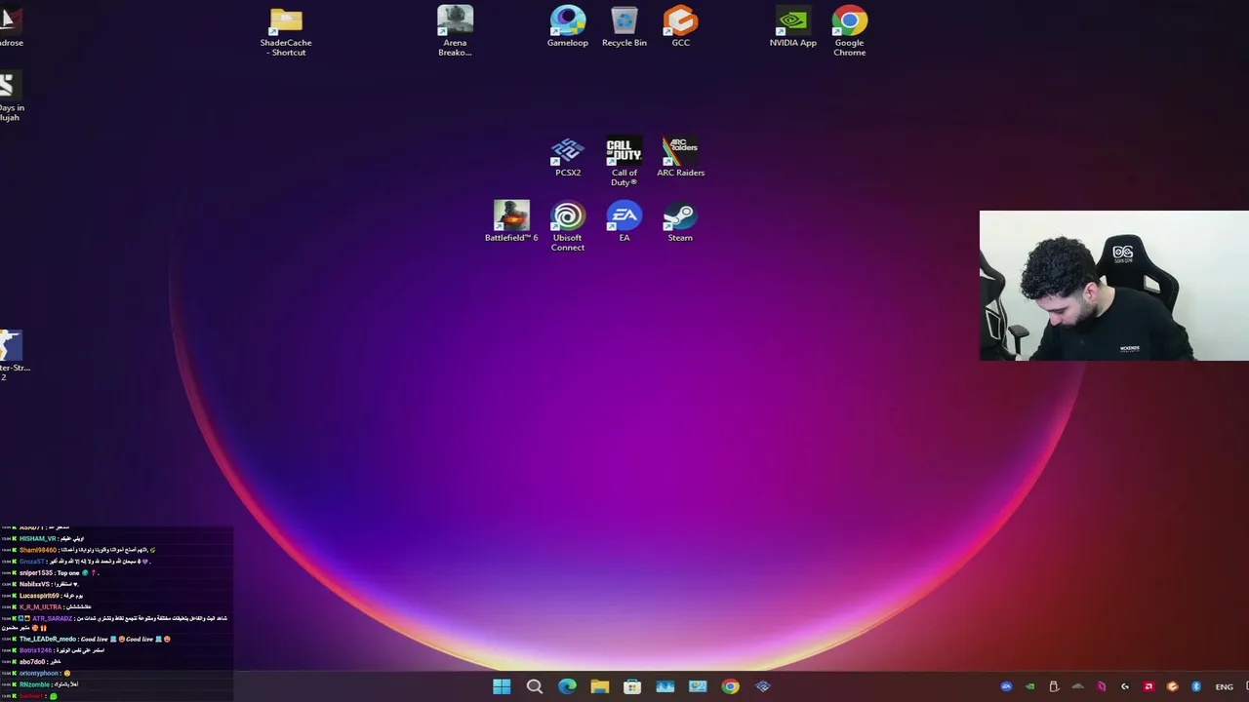The height and width of the screenshot is (702, 1249).
Task: Select the EA app desktop icon
Action: tap(624, 221)
